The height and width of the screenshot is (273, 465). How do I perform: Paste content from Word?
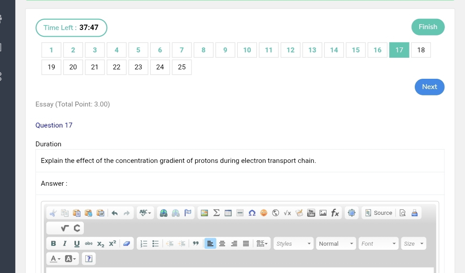pyautogui.click(x=100, y=213)
